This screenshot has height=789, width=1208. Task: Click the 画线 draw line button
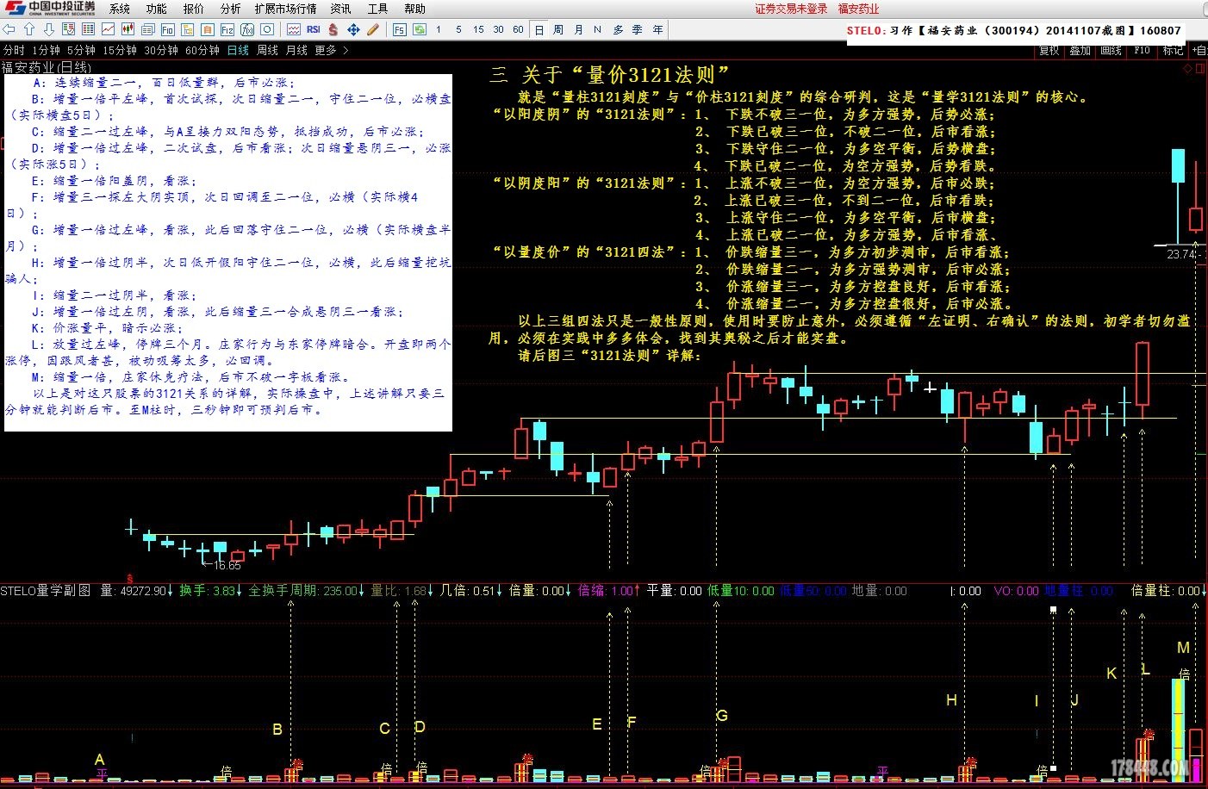tap(1111, 51)
